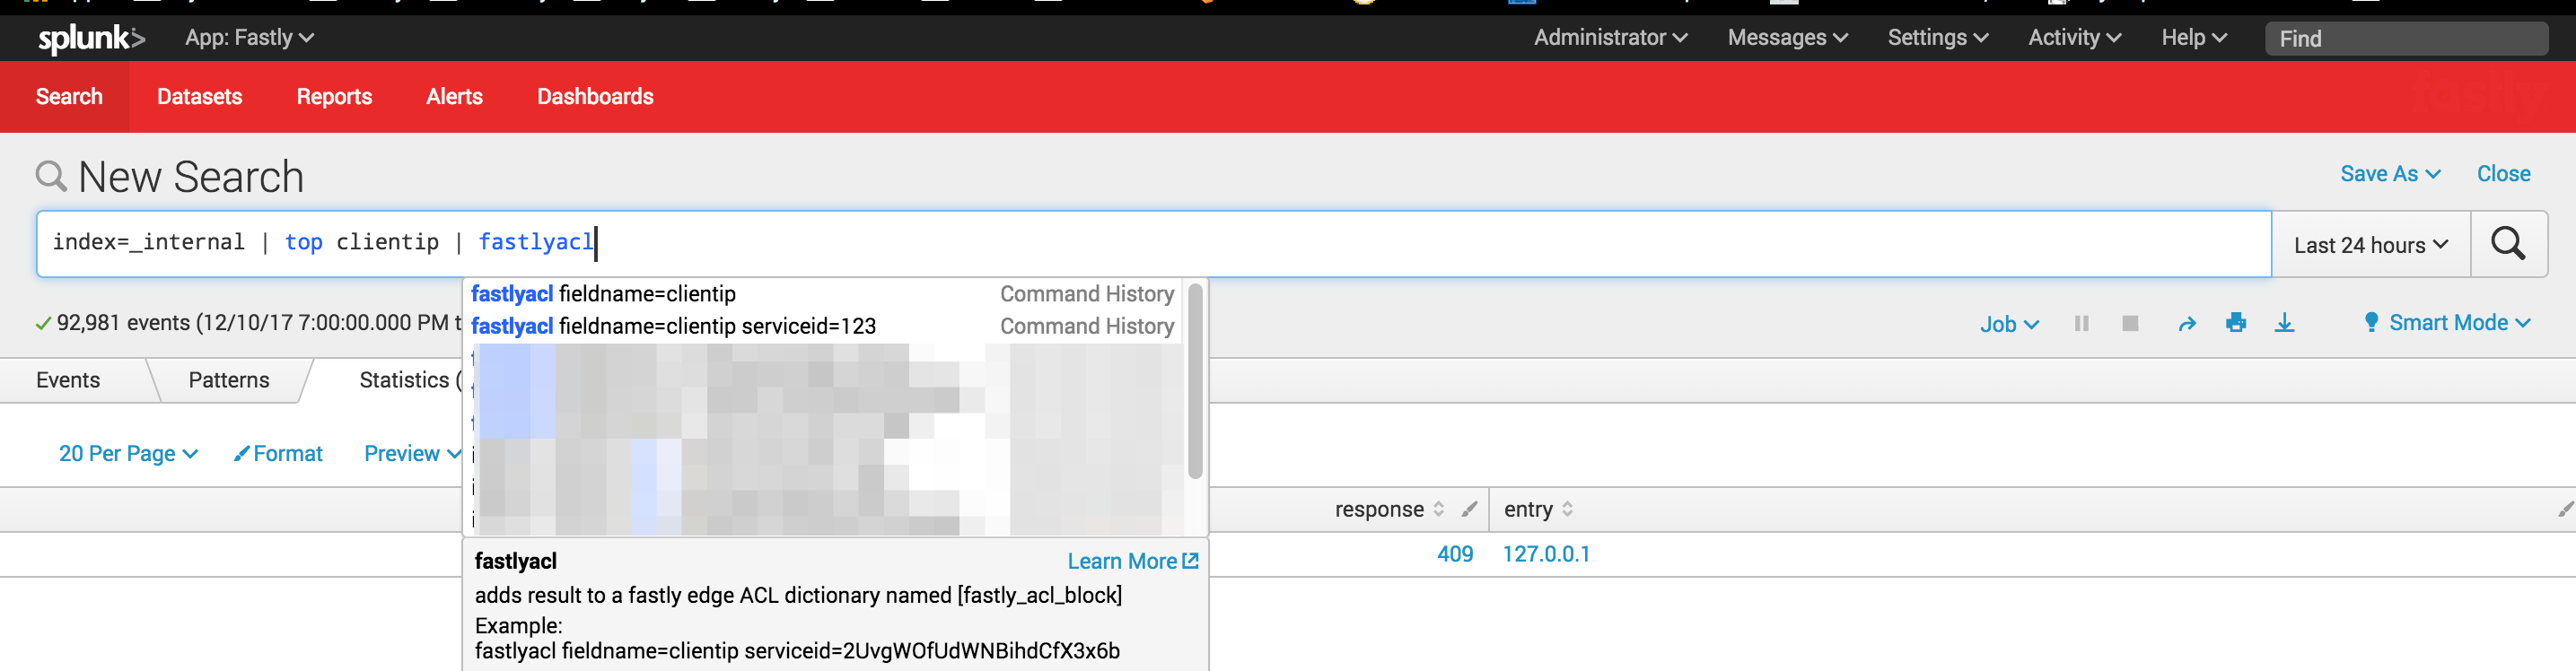The height and width of the screenshot is (671, 2576).
Task: Open Activity menu
Action: [x=2074, y=38]
